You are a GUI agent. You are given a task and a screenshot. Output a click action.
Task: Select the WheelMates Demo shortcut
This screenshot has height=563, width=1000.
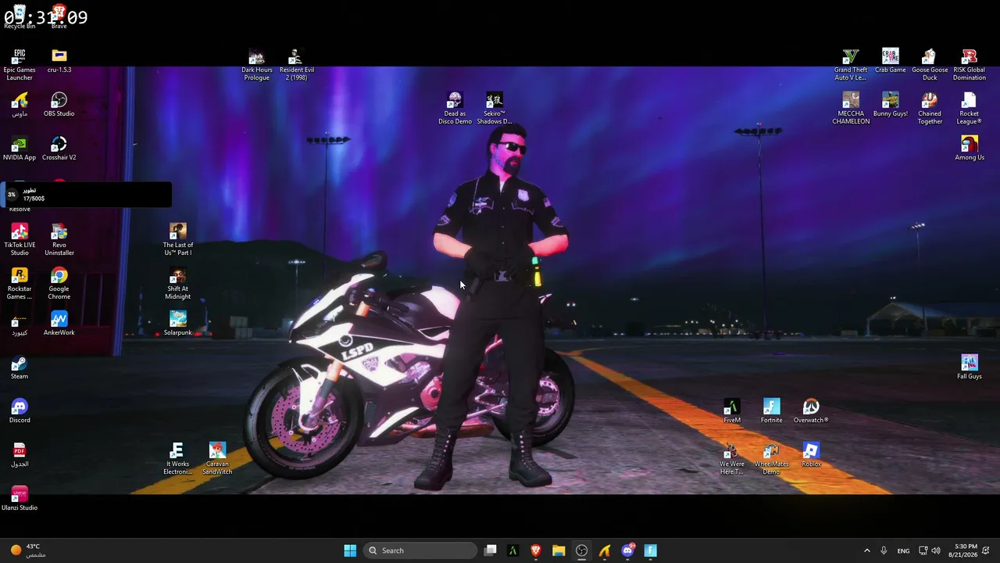(x=772, y=458)
